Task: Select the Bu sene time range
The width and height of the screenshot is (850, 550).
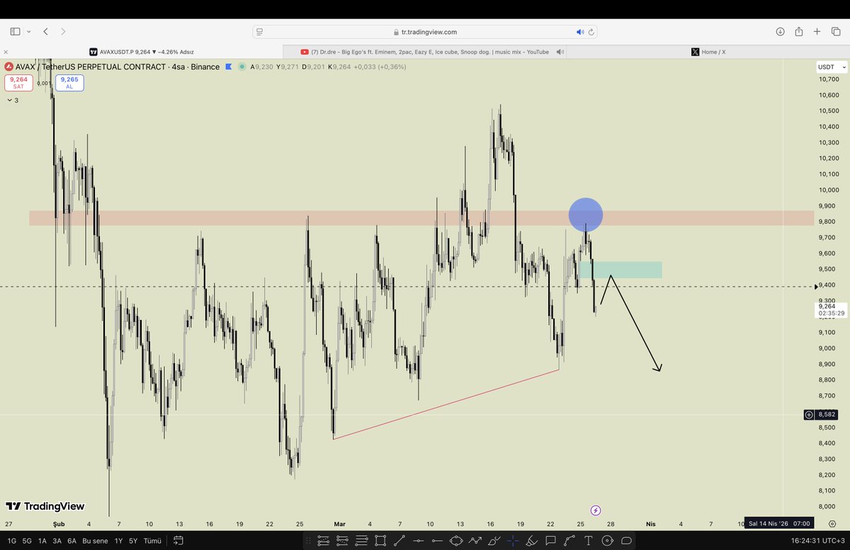Action: [x=93, y=541]
